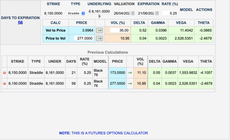Open the expiration date calendar icon
Image resolution: width=230 pixels, height=140 pixels.
[157, 13]
